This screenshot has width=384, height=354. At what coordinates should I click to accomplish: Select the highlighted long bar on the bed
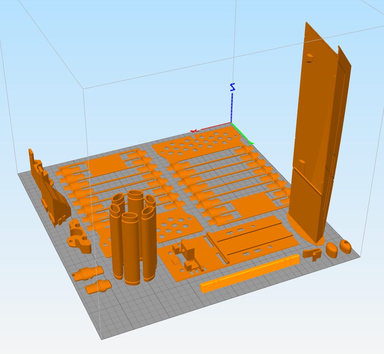pyautogui.click(x=250, y=273)
